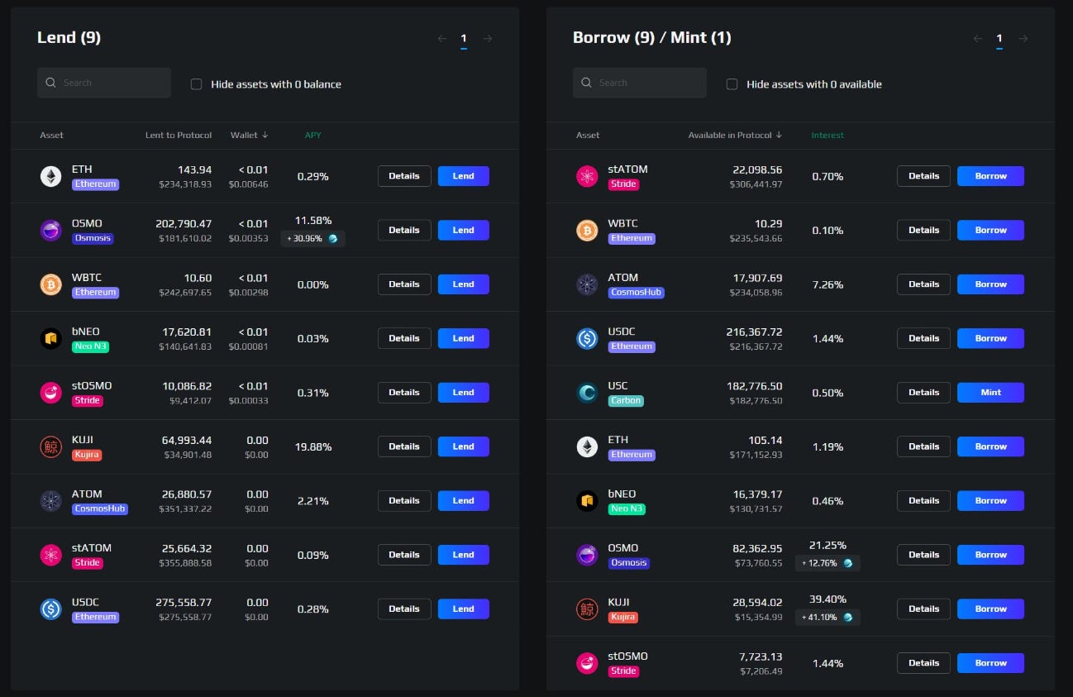Click the Carbon tag under USC
The width and height of the screenshot is (1073, 697).
[x=626, y=401]
